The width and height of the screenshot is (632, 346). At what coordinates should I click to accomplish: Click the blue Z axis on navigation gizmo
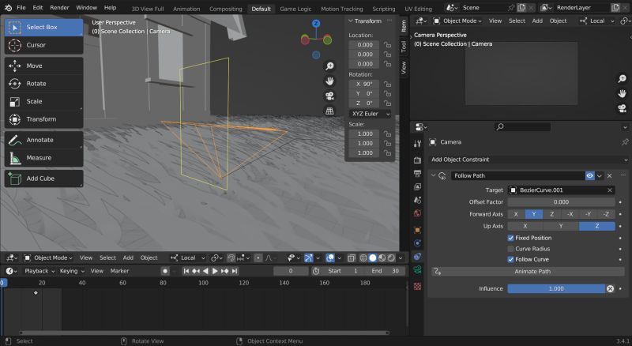point(316,24)
